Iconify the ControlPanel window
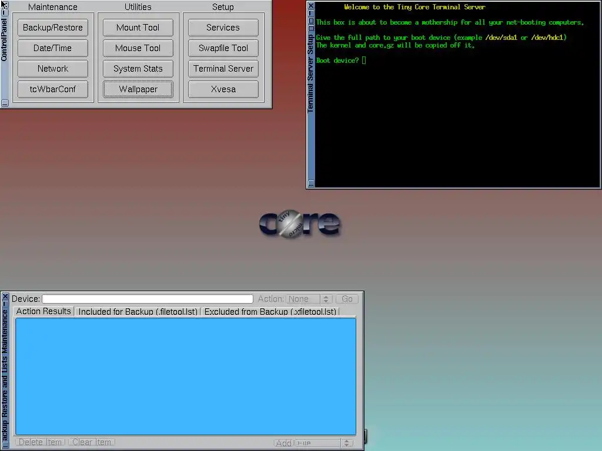The image size is (602, 451). pyautogui.click(x=5, y=13)
